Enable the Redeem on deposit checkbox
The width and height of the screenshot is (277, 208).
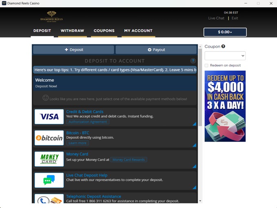(207, 65)
